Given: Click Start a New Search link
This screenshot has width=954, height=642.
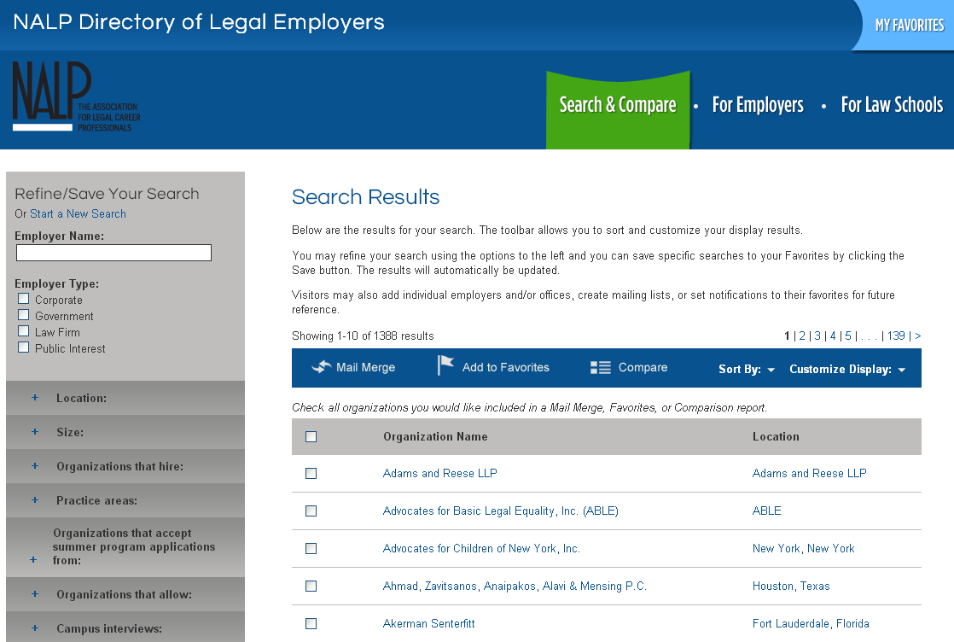Looking at the screenshot, I should pos(78,213).
